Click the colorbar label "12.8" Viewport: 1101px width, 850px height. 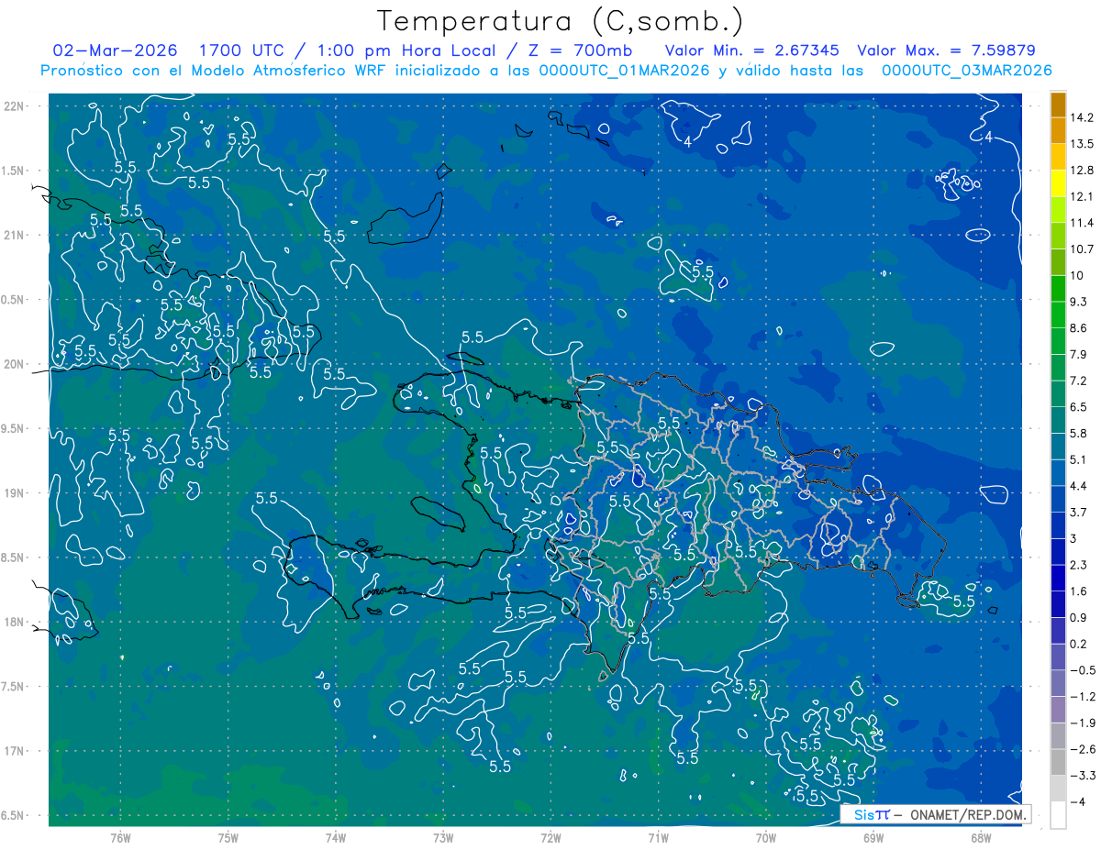tap(1081, 171)
